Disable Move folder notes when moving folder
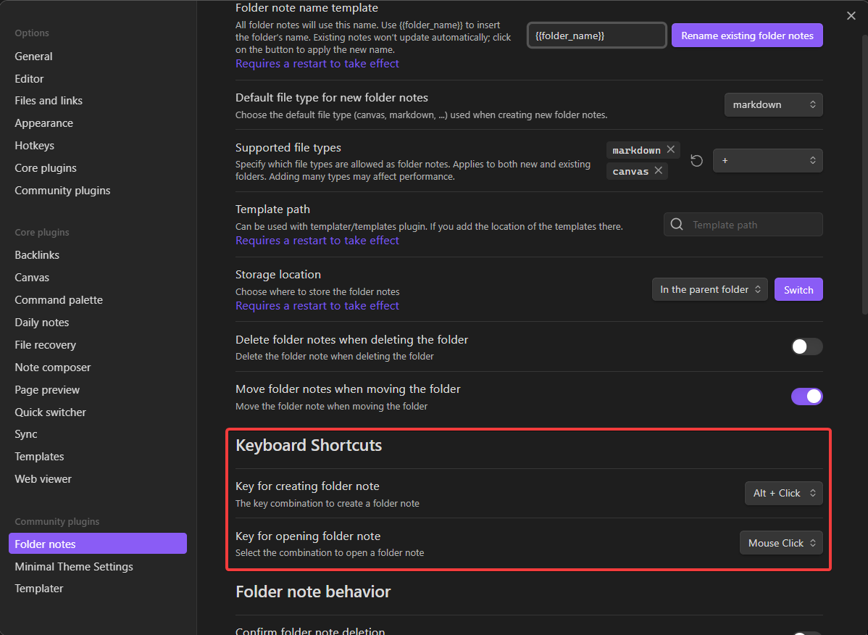This screenshot has height=635, width=868. pos(806,397)
